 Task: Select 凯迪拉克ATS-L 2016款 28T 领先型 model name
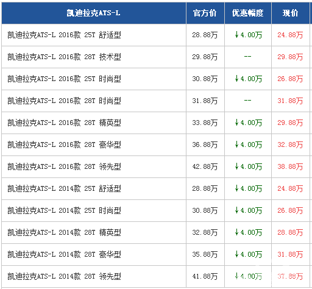click(x=64, y=166)
